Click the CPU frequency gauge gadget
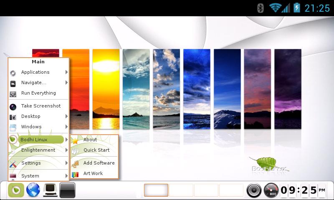This screenshot has height=200, width=334. pos(271,190)
